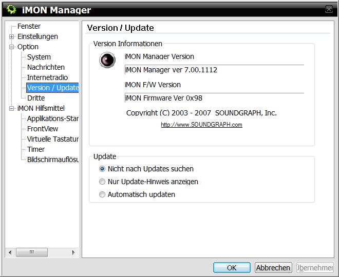This screenshot has height=277, width=339.
Task: Click the tree panel horizontal scrollbar thumb
Action: click(32, 252)
